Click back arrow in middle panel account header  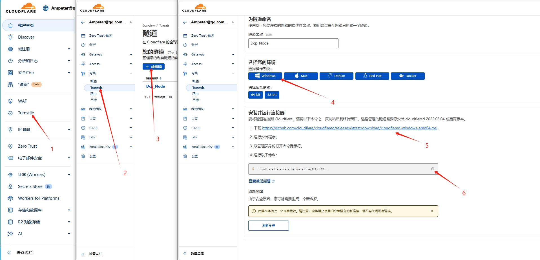83,22
